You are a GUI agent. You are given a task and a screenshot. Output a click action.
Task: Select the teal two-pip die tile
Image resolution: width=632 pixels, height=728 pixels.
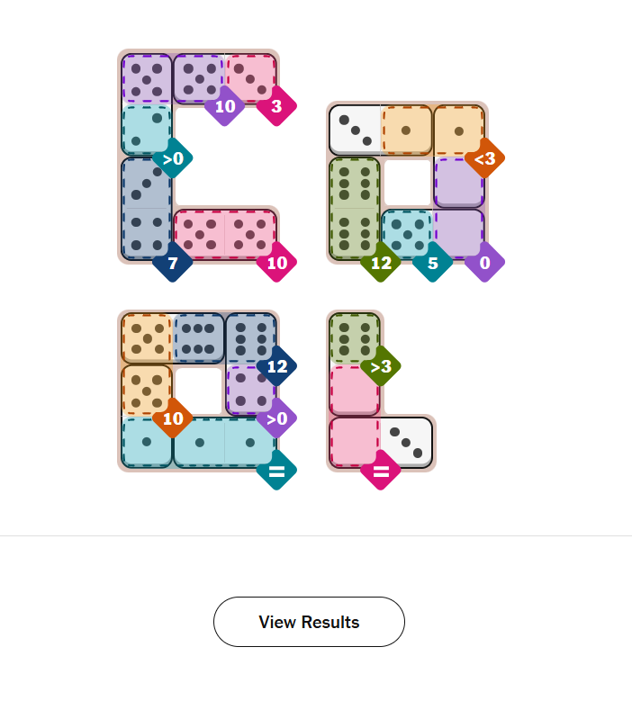tap(146, 130)
